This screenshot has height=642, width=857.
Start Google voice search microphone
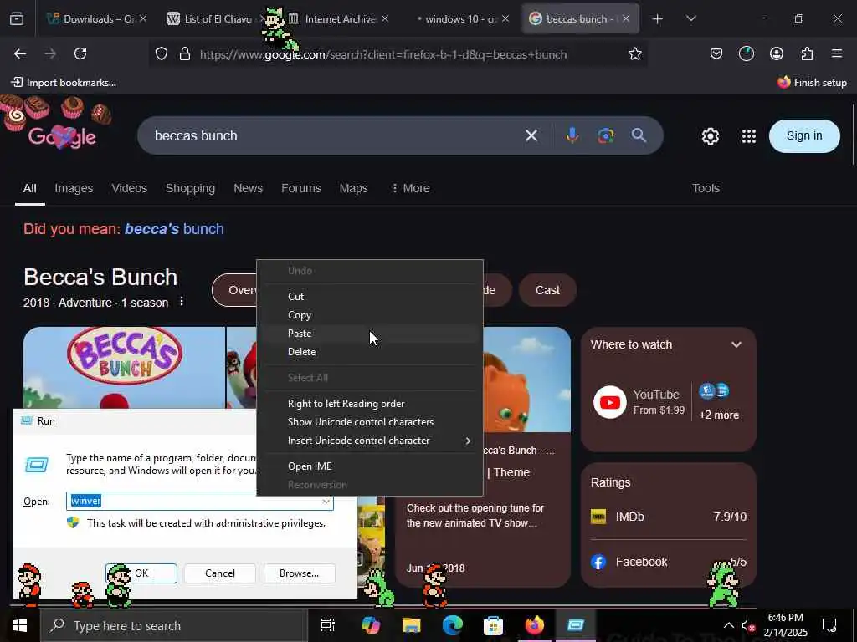click(572, 135)
